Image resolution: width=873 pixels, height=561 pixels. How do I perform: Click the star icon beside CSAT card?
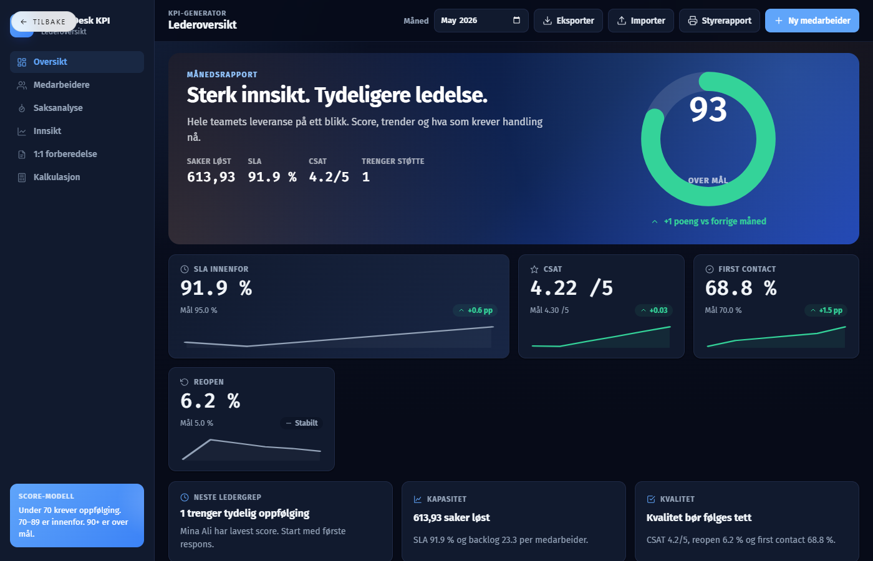pos(534,269)
